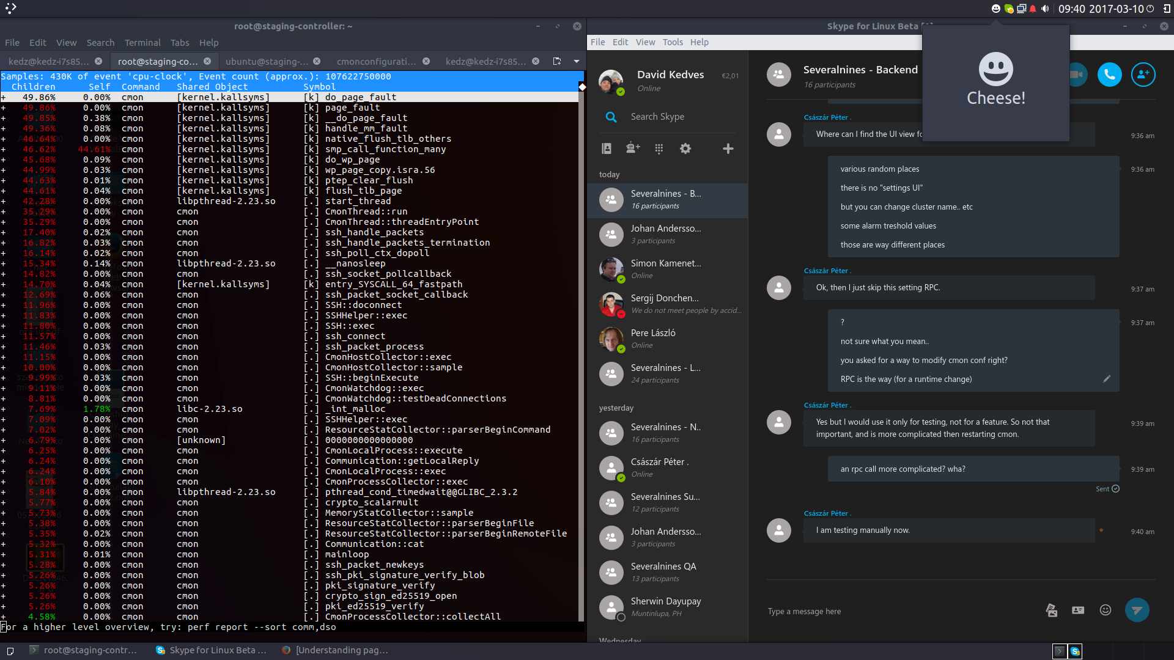Viewport: 1174px width, 660px height.
Task: Open the volume icon in system tray
Action: click(x=1045, y=9)
